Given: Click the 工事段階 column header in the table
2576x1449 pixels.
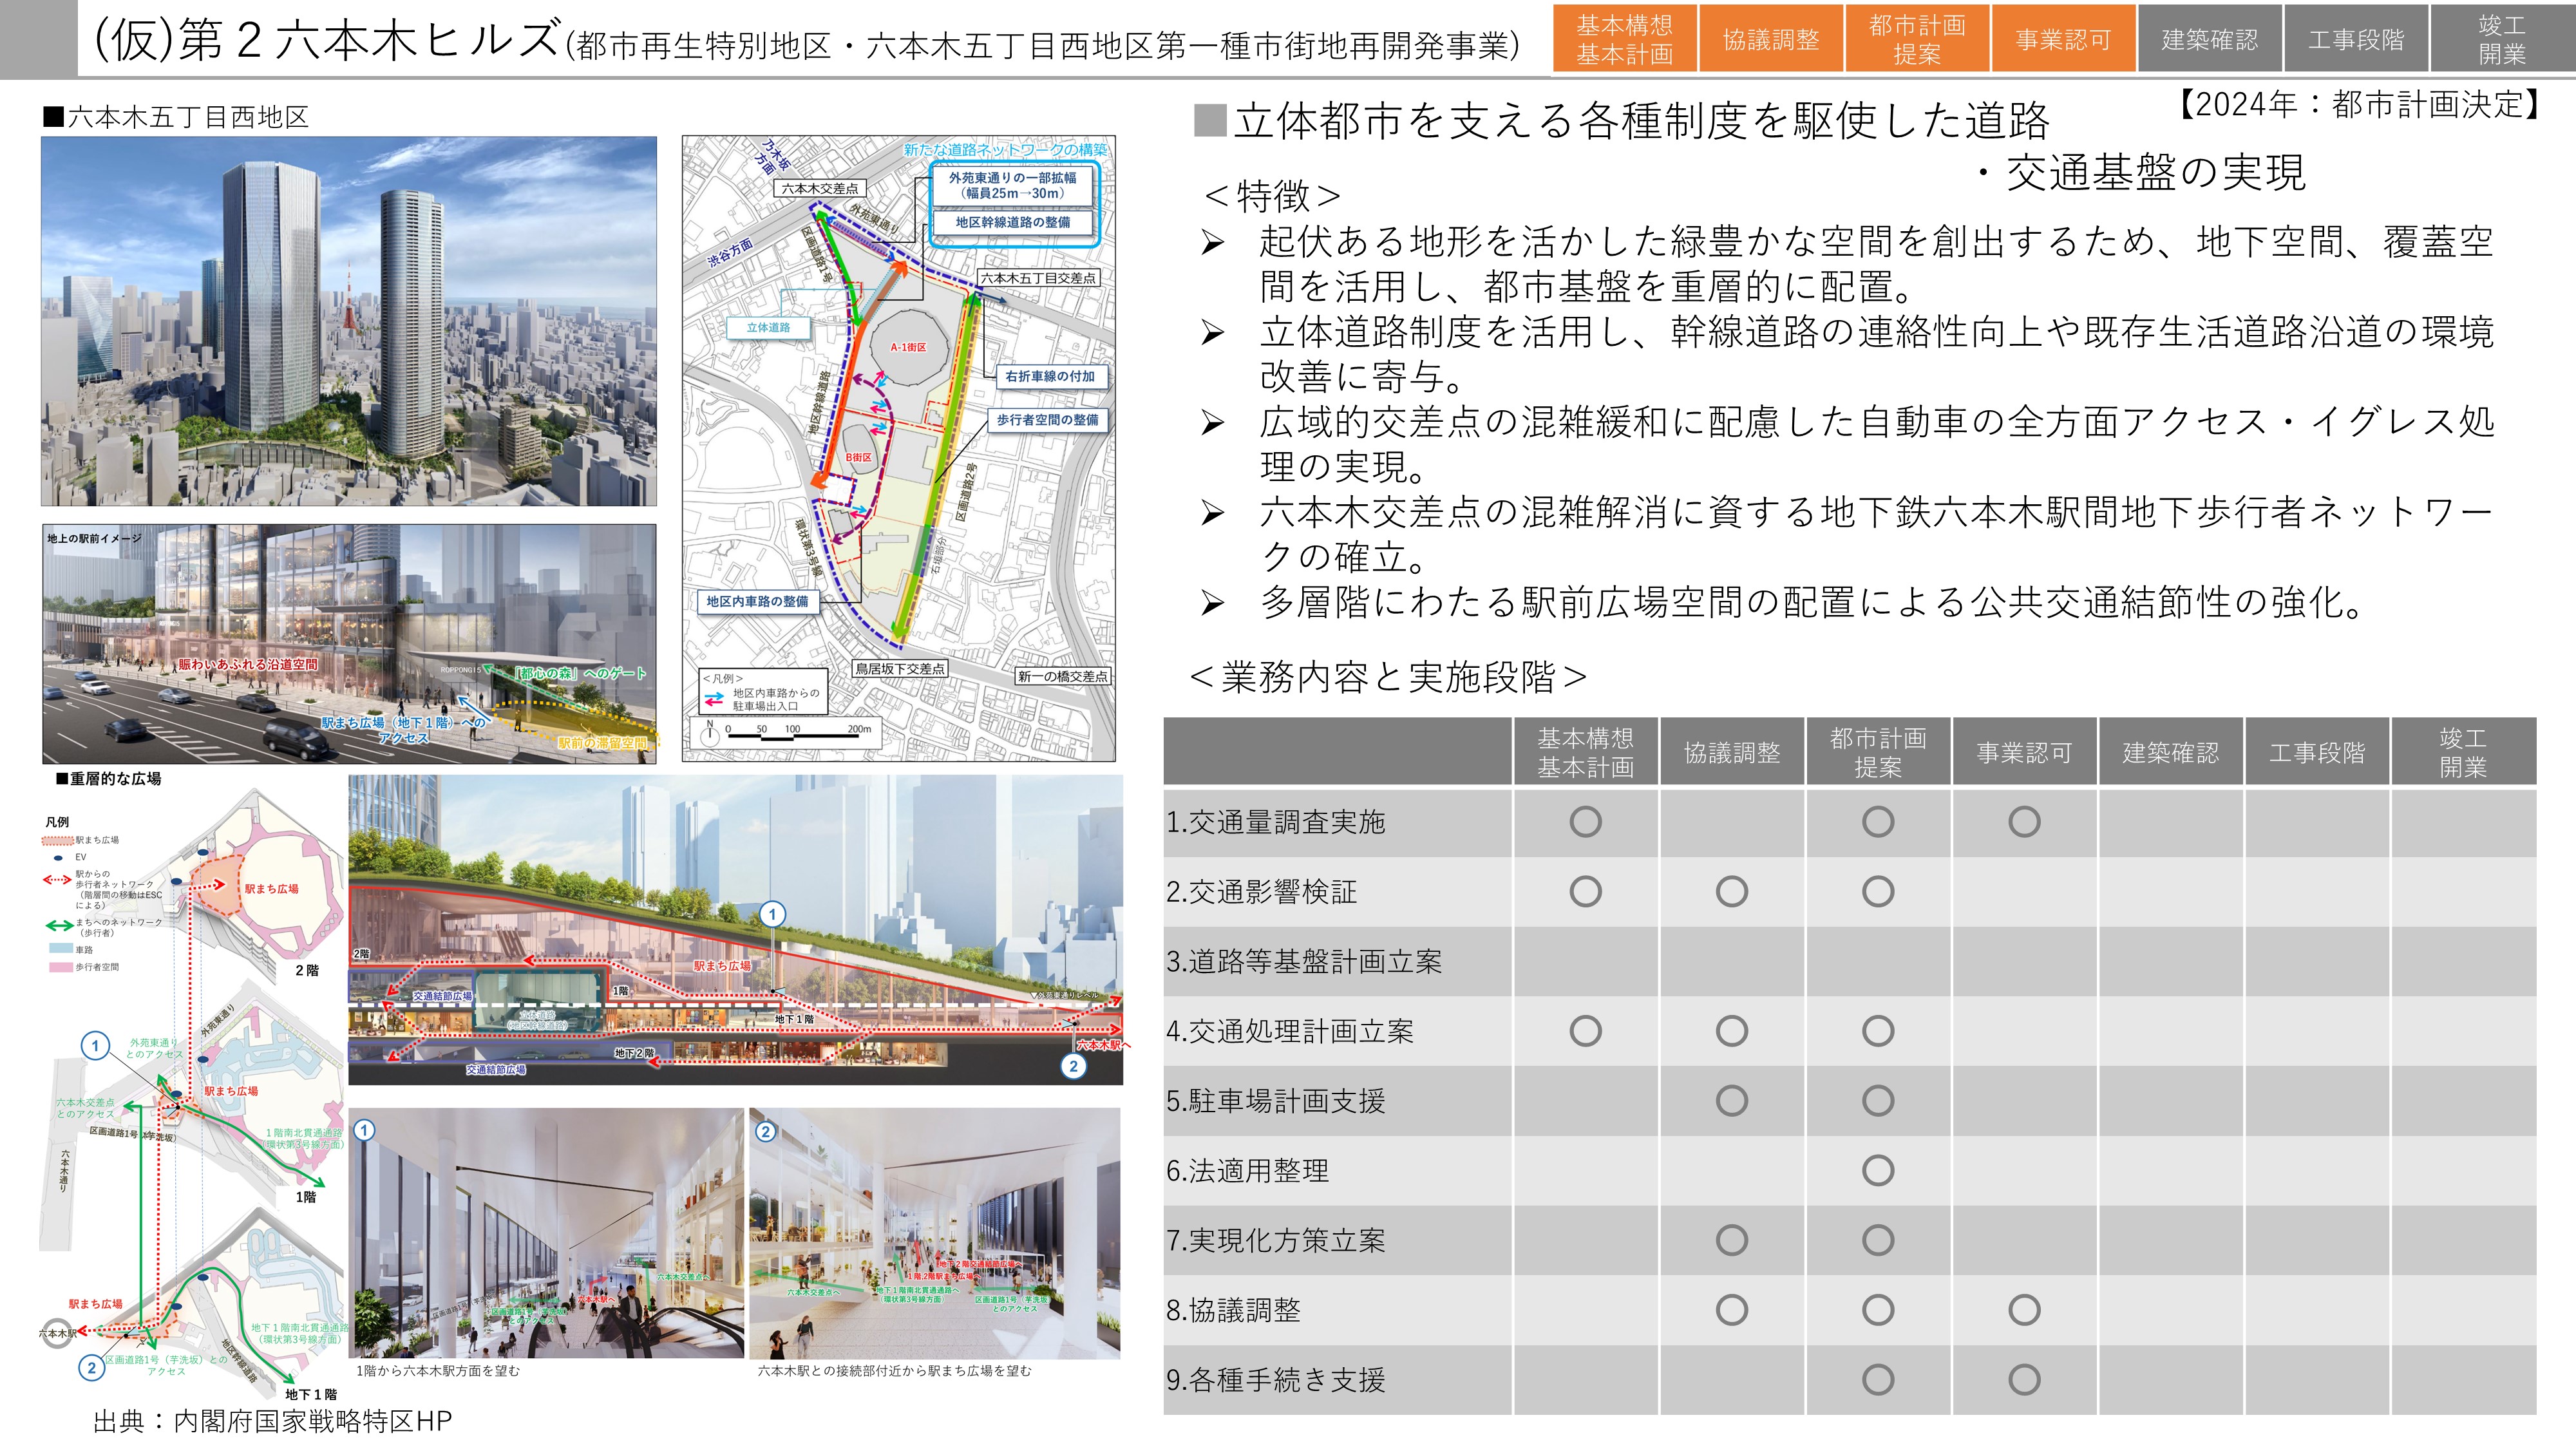Looking at the screenshot, I should pyautogui.click(x=2317, y=752).
